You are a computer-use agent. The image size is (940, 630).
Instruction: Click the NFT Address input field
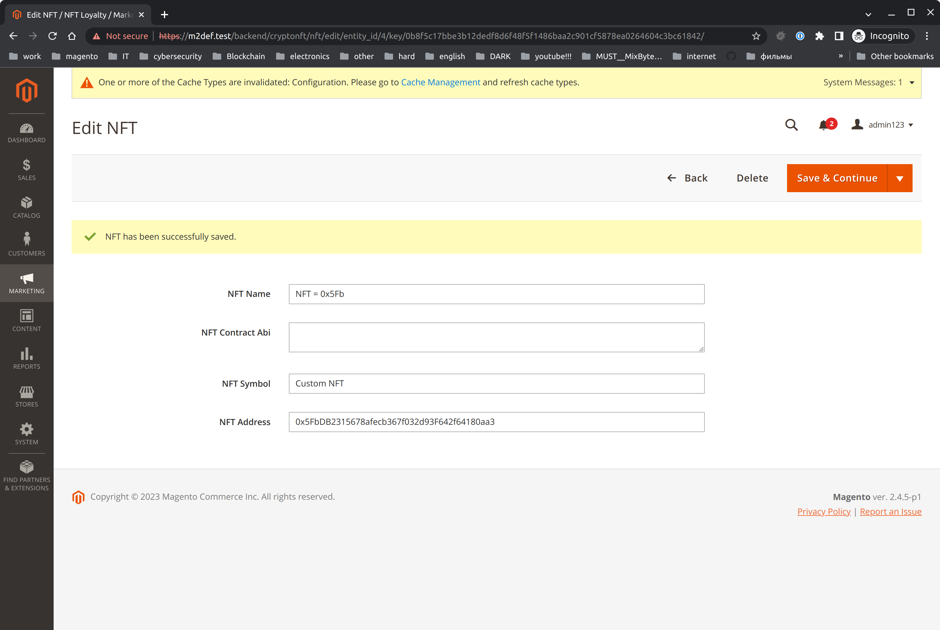[x=496, y=422]
